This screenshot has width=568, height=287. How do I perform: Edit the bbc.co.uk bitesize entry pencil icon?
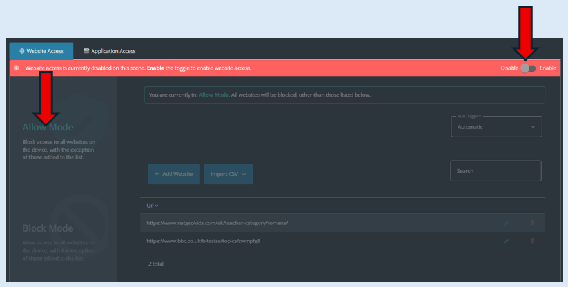click(506, 241)
